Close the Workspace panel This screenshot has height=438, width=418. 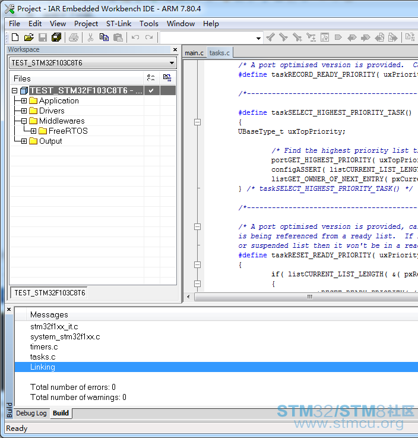175,49
